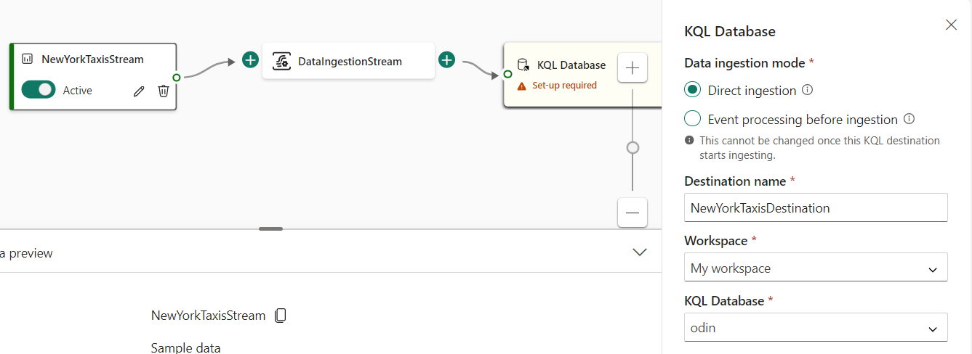The width and height of the screenshot is (972, 354).
Task: Collapse the data preview panel chevron
Action: pyautogui.click(x=640, y=252)
